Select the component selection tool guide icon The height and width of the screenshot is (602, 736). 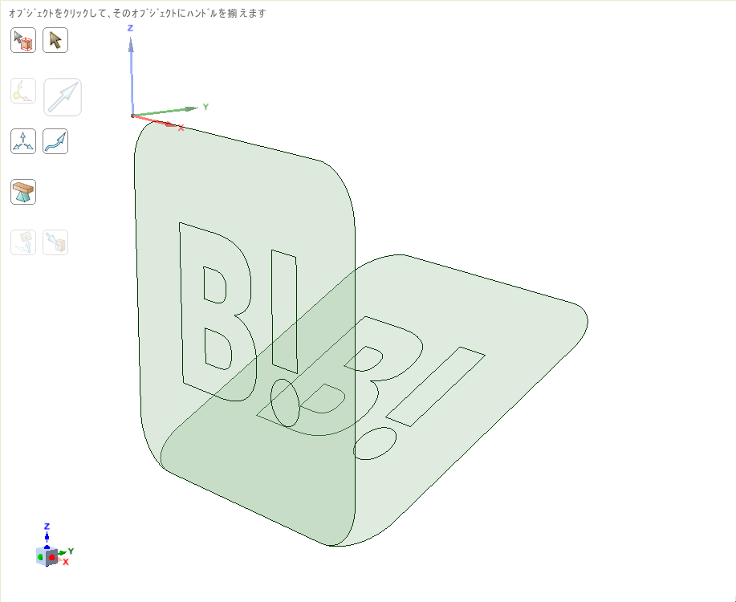click(x=23, y=40)
